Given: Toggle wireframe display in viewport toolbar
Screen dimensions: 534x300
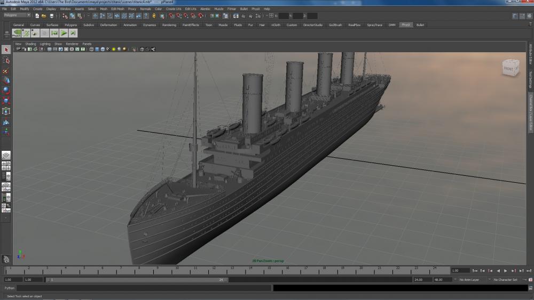Looking at the screenshot, I should tap(91, 49).
